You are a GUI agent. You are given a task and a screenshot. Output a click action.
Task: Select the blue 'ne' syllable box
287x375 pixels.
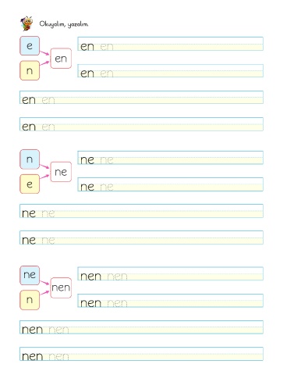click(30, 275)
